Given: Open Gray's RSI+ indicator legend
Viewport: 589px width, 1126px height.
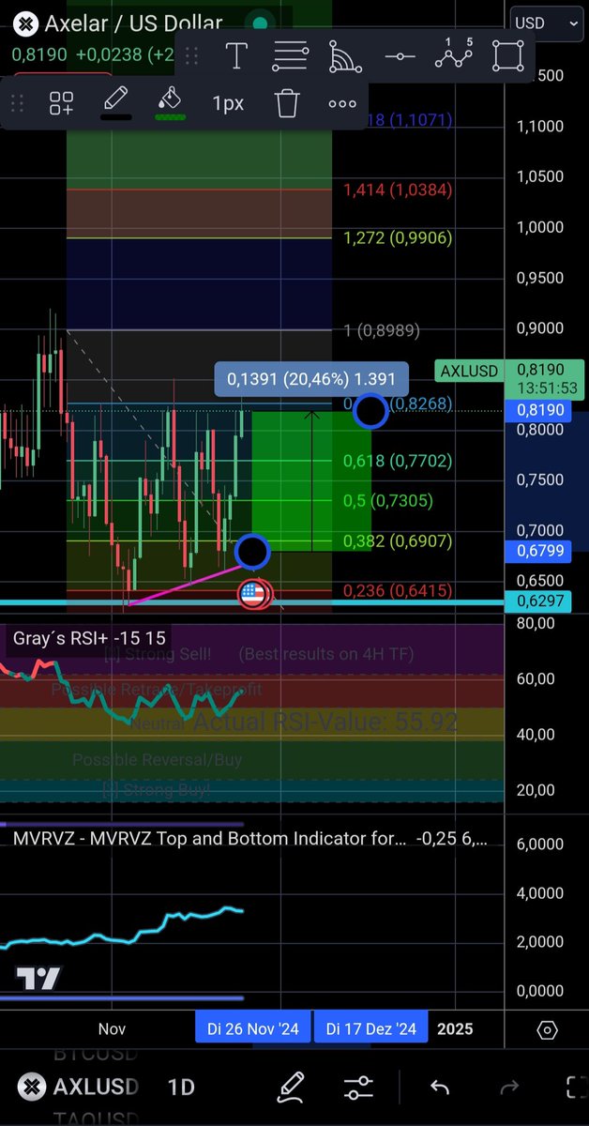Looking at the screenshot, I should point(89,638).
